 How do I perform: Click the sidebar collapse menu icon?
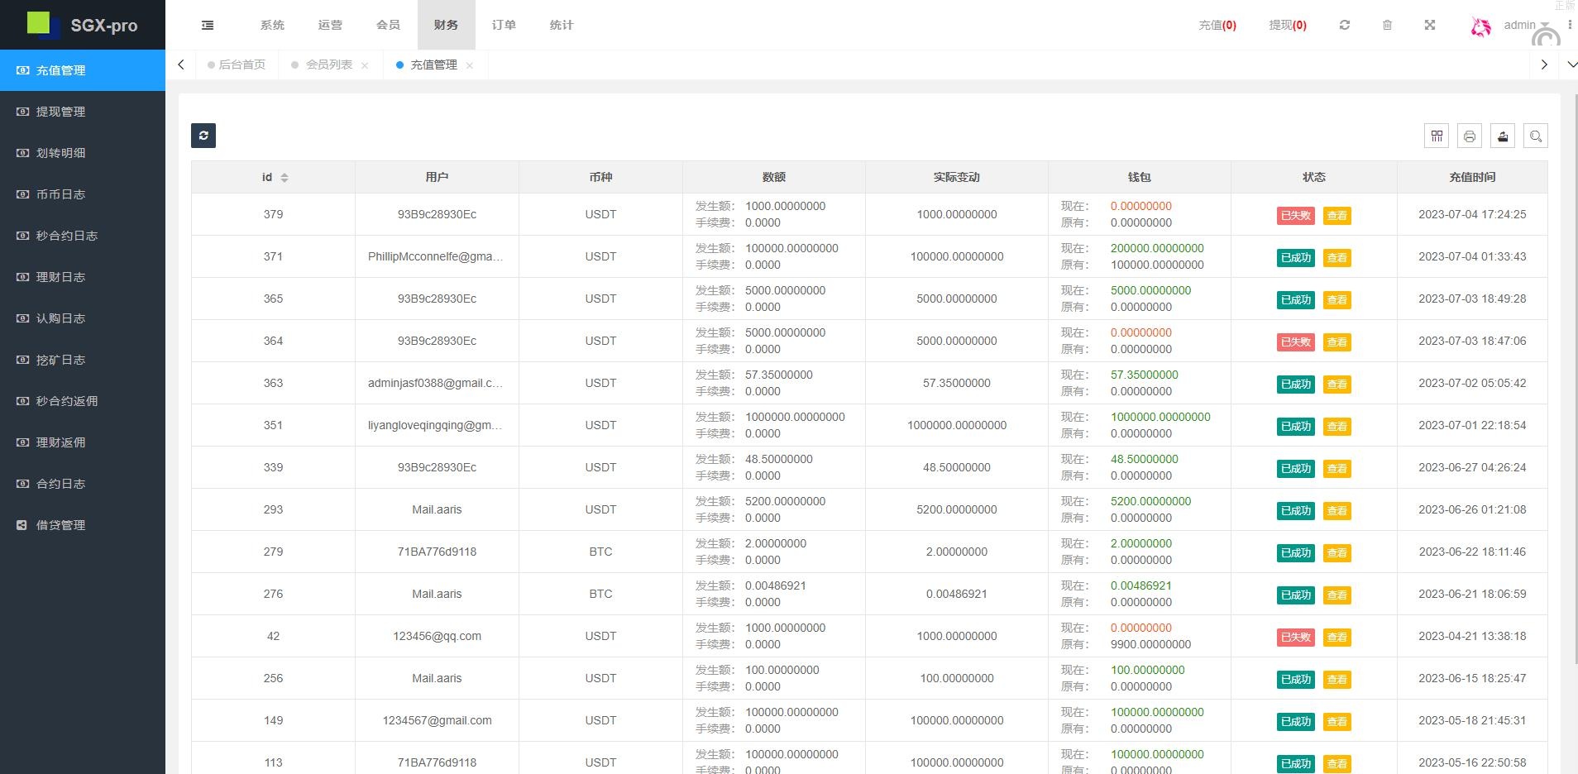[x=208, y=26]
